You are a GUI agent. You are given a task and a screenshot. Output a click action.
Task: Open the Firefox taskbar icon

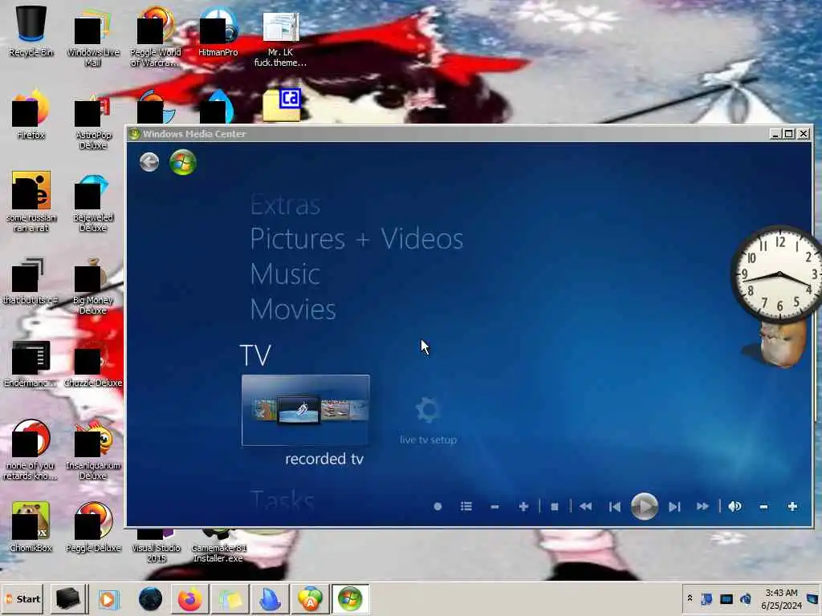(189, 599)
